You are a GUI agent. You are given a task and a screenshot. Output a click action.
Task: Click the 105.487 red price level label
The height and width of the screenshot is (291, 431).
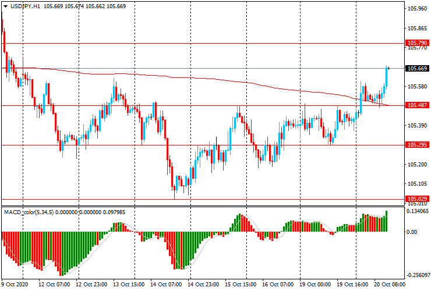(417, 105)
